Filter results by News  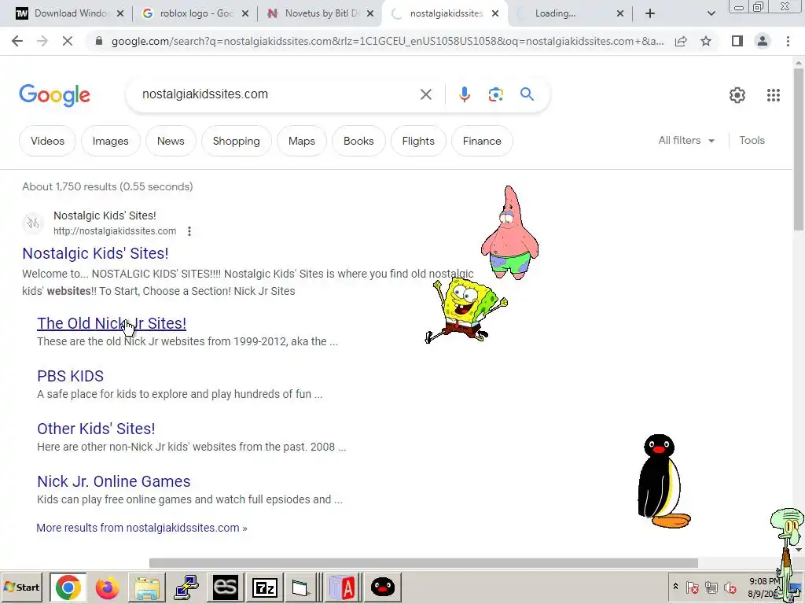click(171, 141)
